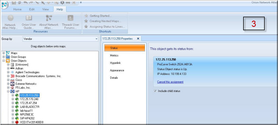The image size is (278, 125).
Task: Click the Maps network icon in tree
Action: tap(8, 53)
